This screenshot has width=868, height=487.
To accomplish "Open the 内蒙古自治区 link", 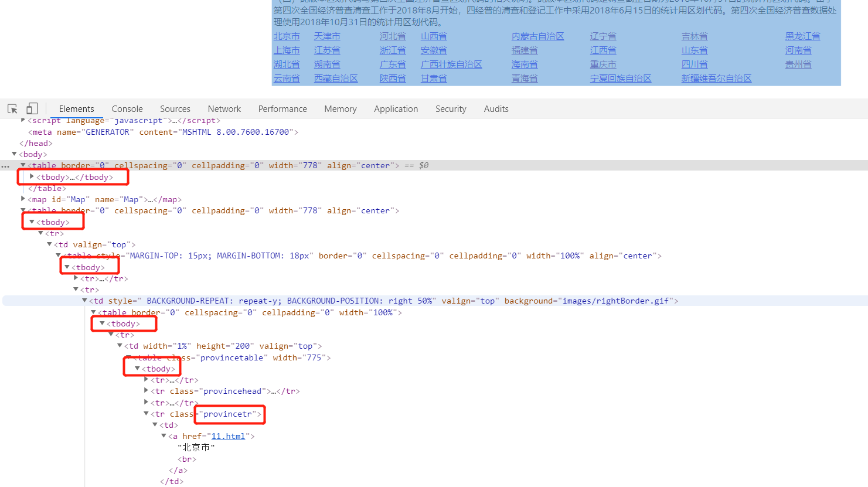I will click(x=538, y=36).
